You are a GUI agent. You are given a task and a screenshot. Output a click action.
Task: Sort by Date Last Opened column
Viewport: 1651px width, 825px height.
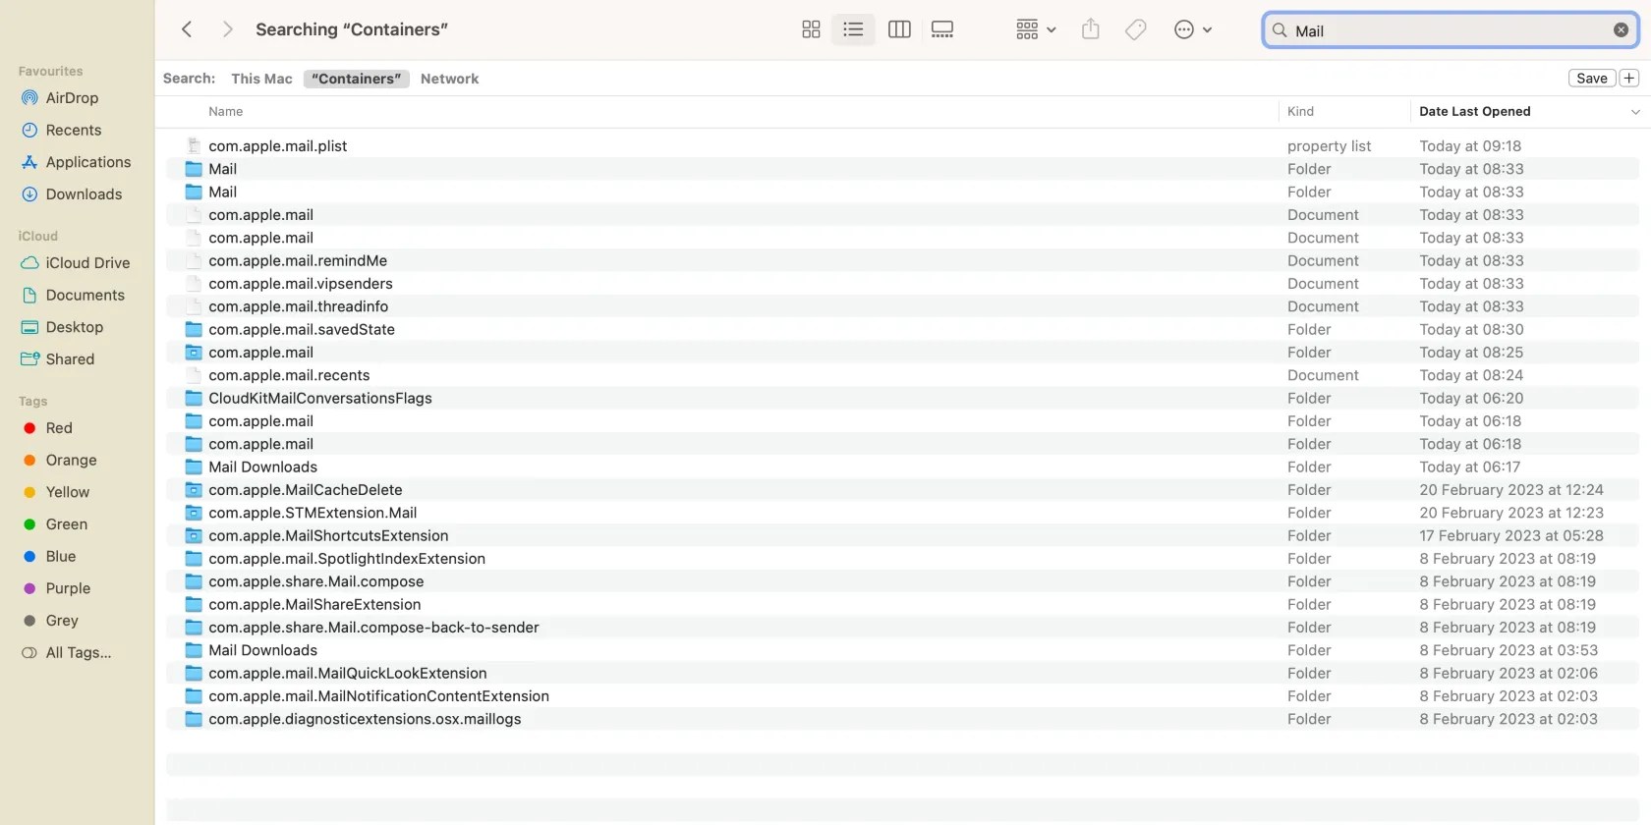pyautogui.click(x=1474, y=111)
